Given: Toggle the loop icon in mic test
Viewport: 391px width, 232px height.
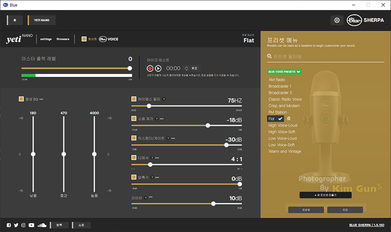Looking at the screenshot, I should point(187,68).
